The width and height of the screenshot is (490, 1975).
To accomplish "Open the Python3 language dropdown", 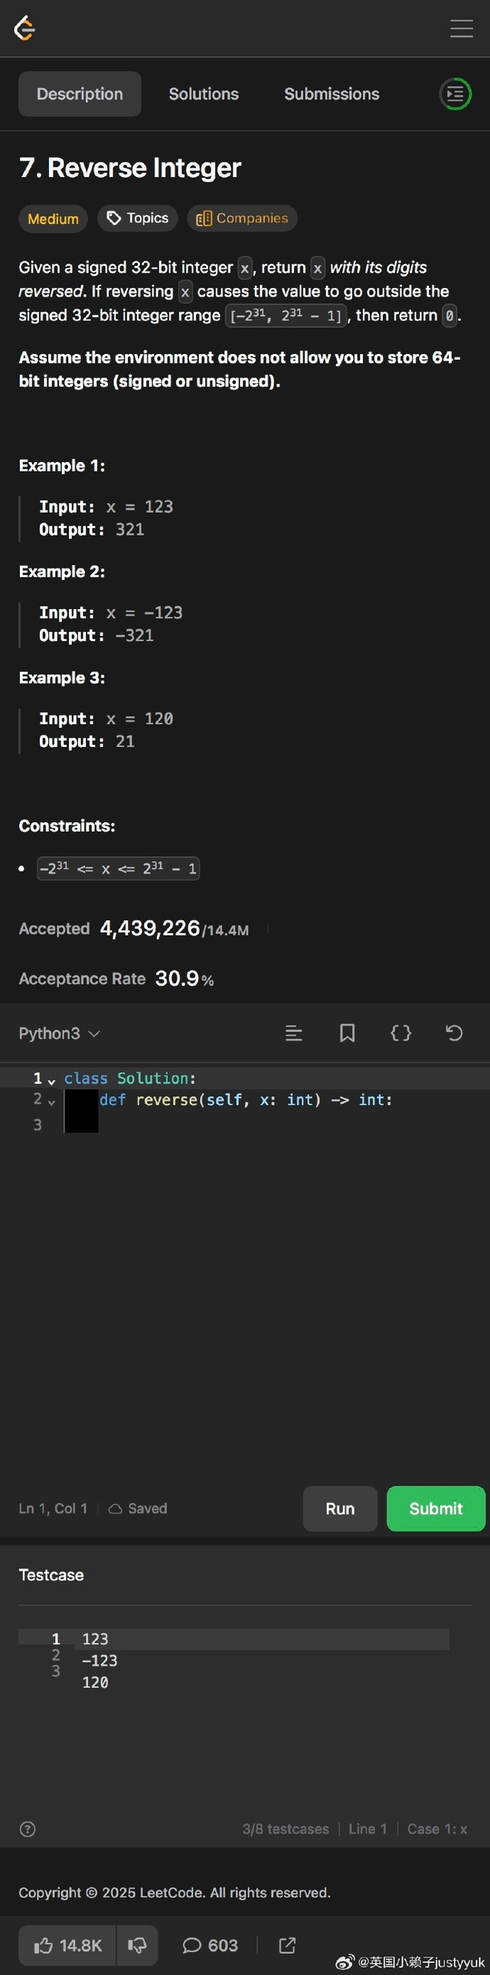I will pyautogui.click(x=60, y=1033).
